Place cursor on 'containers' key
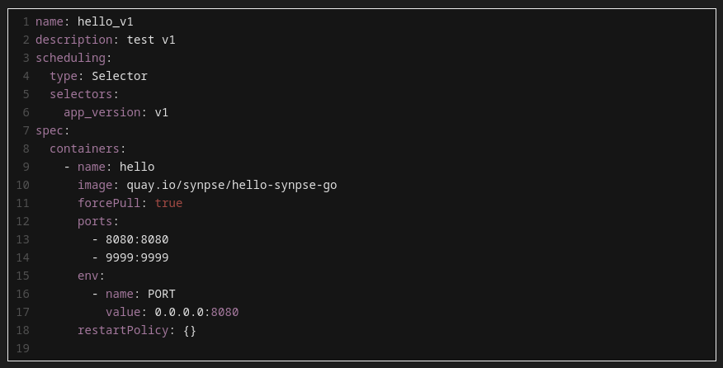This screenshot has width=723, height=368. coord(84,149)
